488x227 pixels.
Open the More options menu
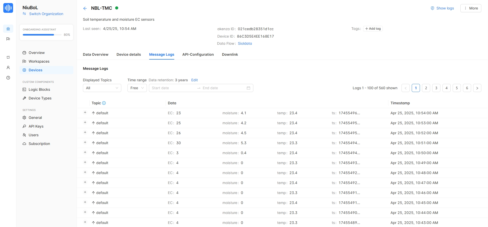point(471,8)
